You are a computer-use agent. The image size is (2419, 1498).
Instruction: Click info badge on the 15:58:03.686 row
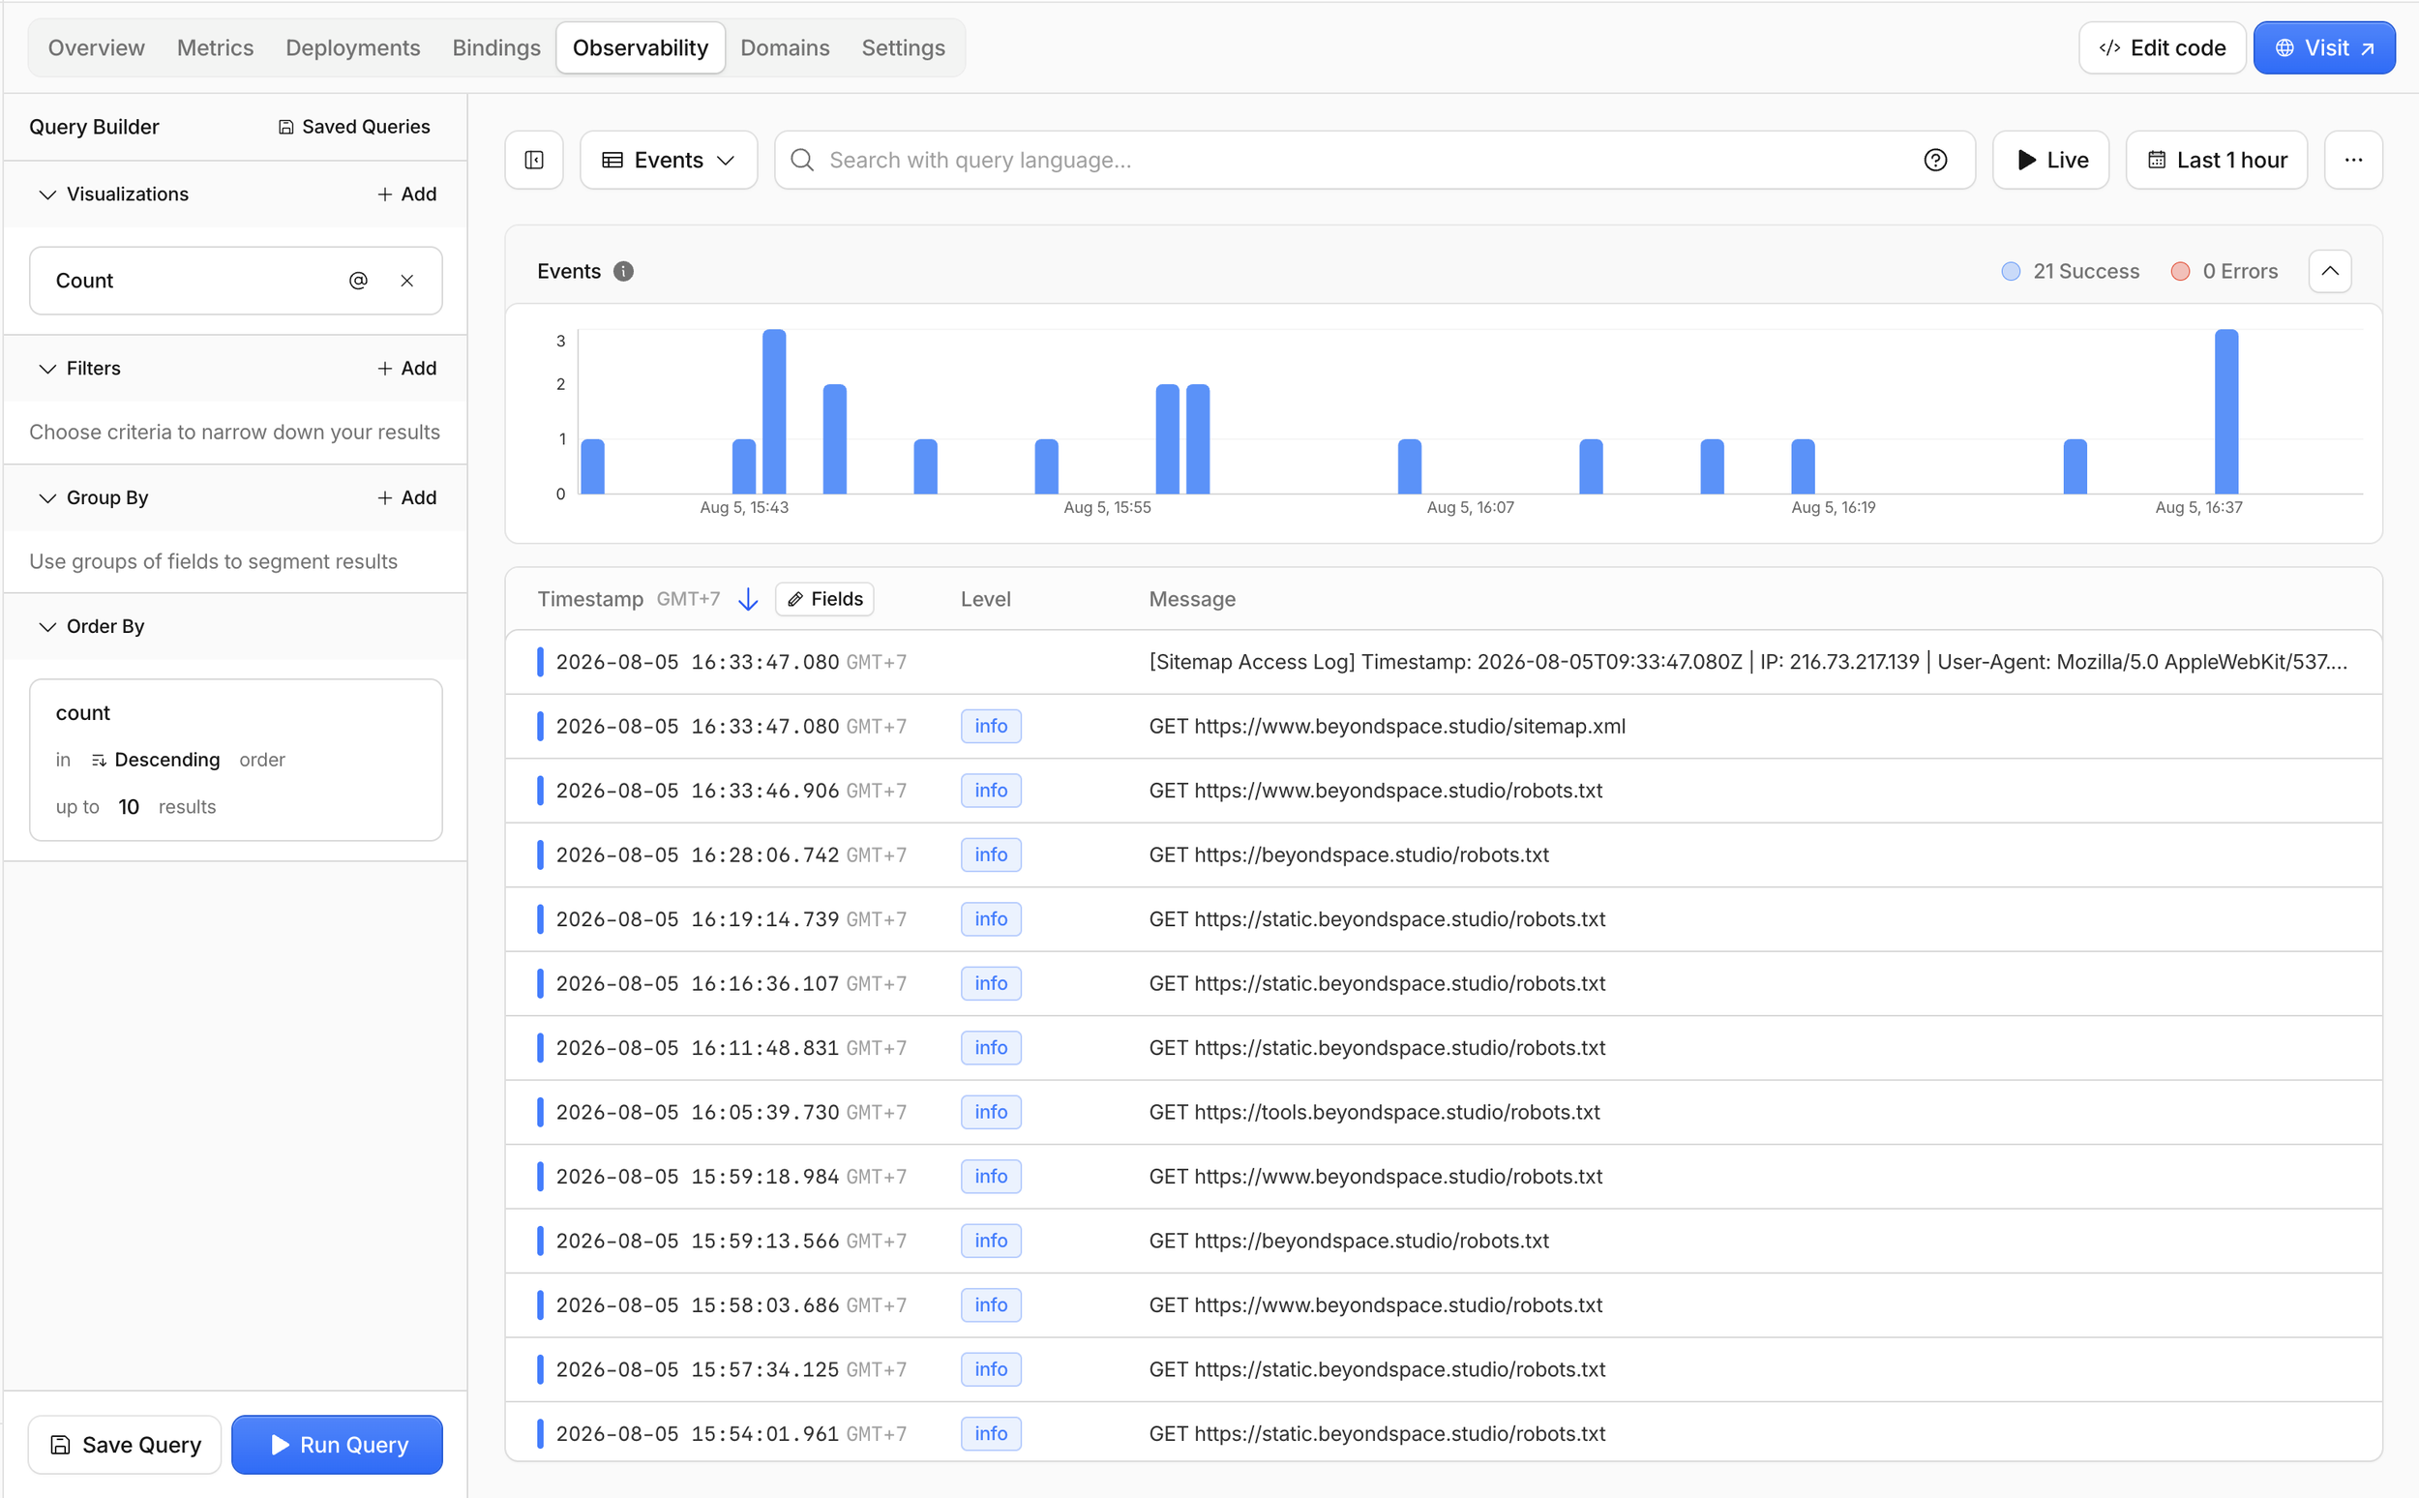991,1304
